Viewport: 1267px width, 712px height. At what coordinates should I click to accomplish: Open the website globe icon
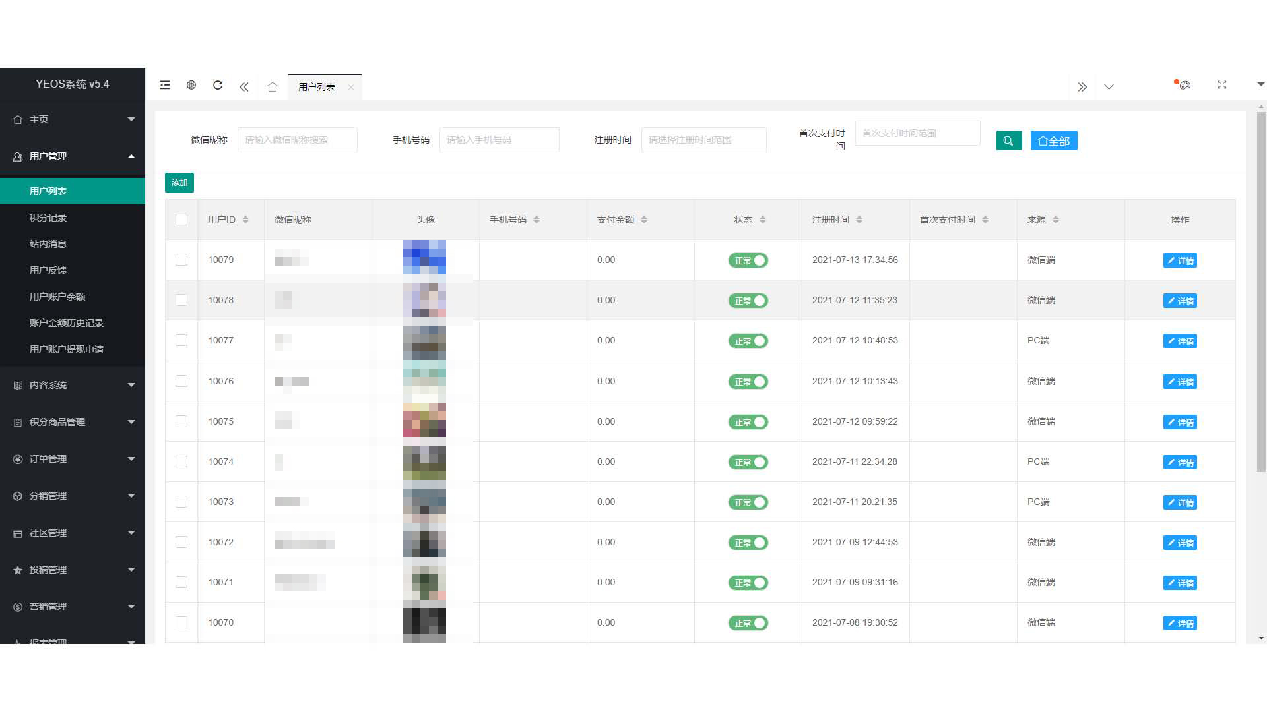click(x=191, y=85)
